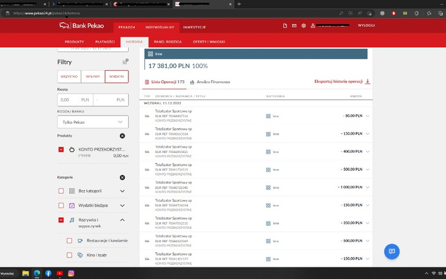The image size is (446, 279).
Task: Click the export history download icon
Action: [368, 81]
